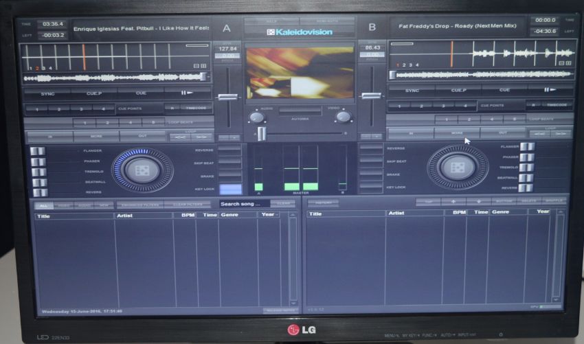Click the dice icon on deck B jog wheel
584x344 pixels.
[x=457, y=167]
